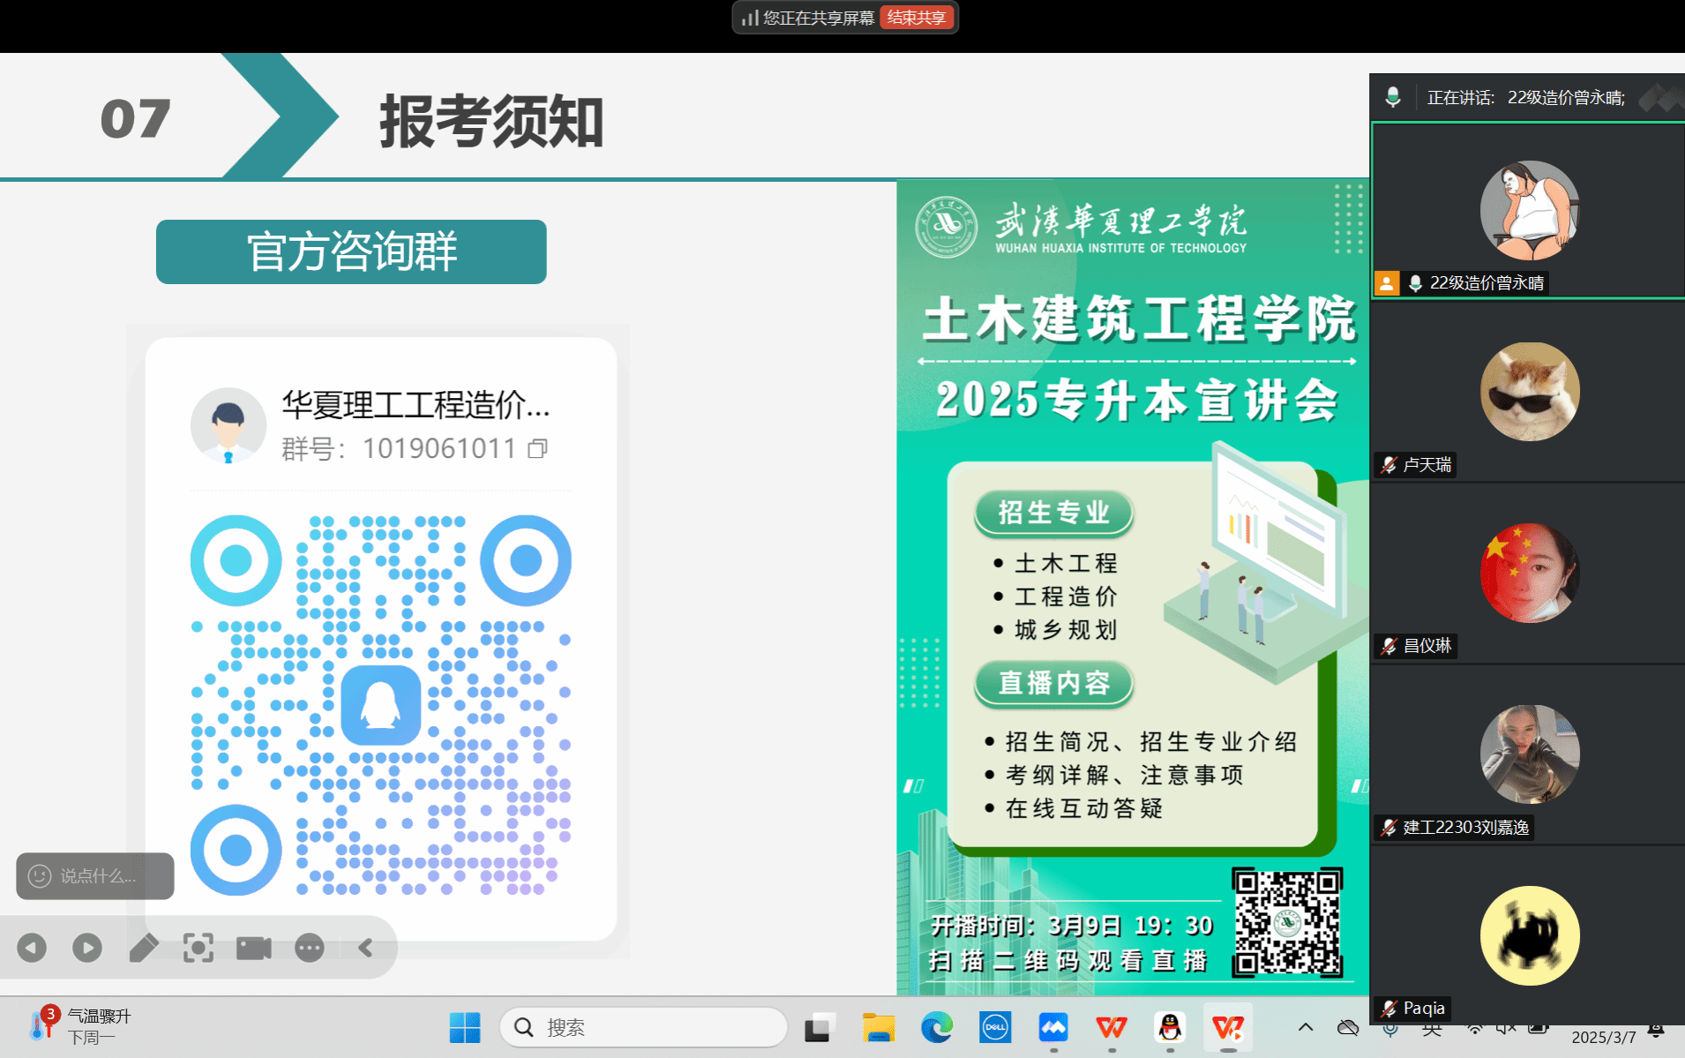Click the 正在讲话 speaker name label
Viewport: 1685px width, 1058px height.
coord(1526,97)
